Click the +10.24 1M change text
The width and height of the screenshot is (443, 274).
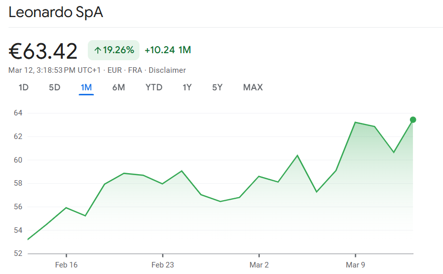coord(168,50)
